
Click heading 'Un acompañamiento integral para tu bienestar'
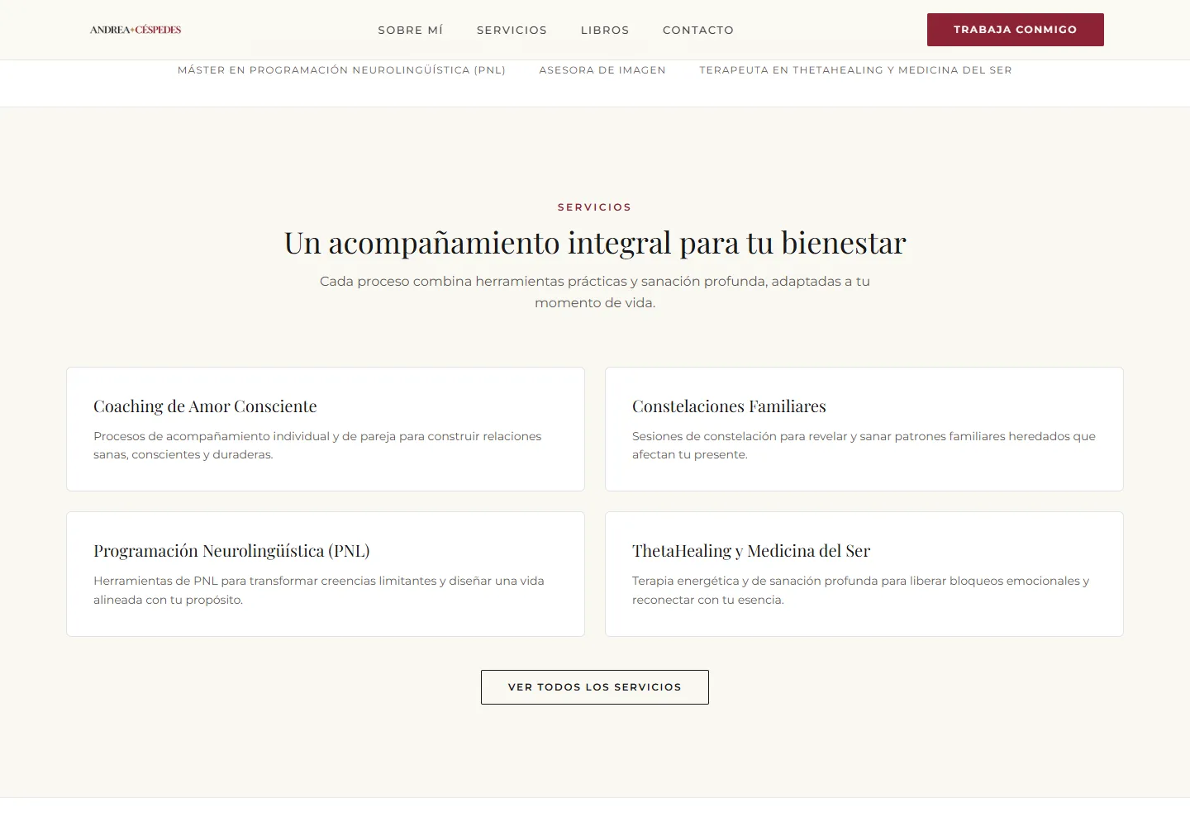[595, 243]
